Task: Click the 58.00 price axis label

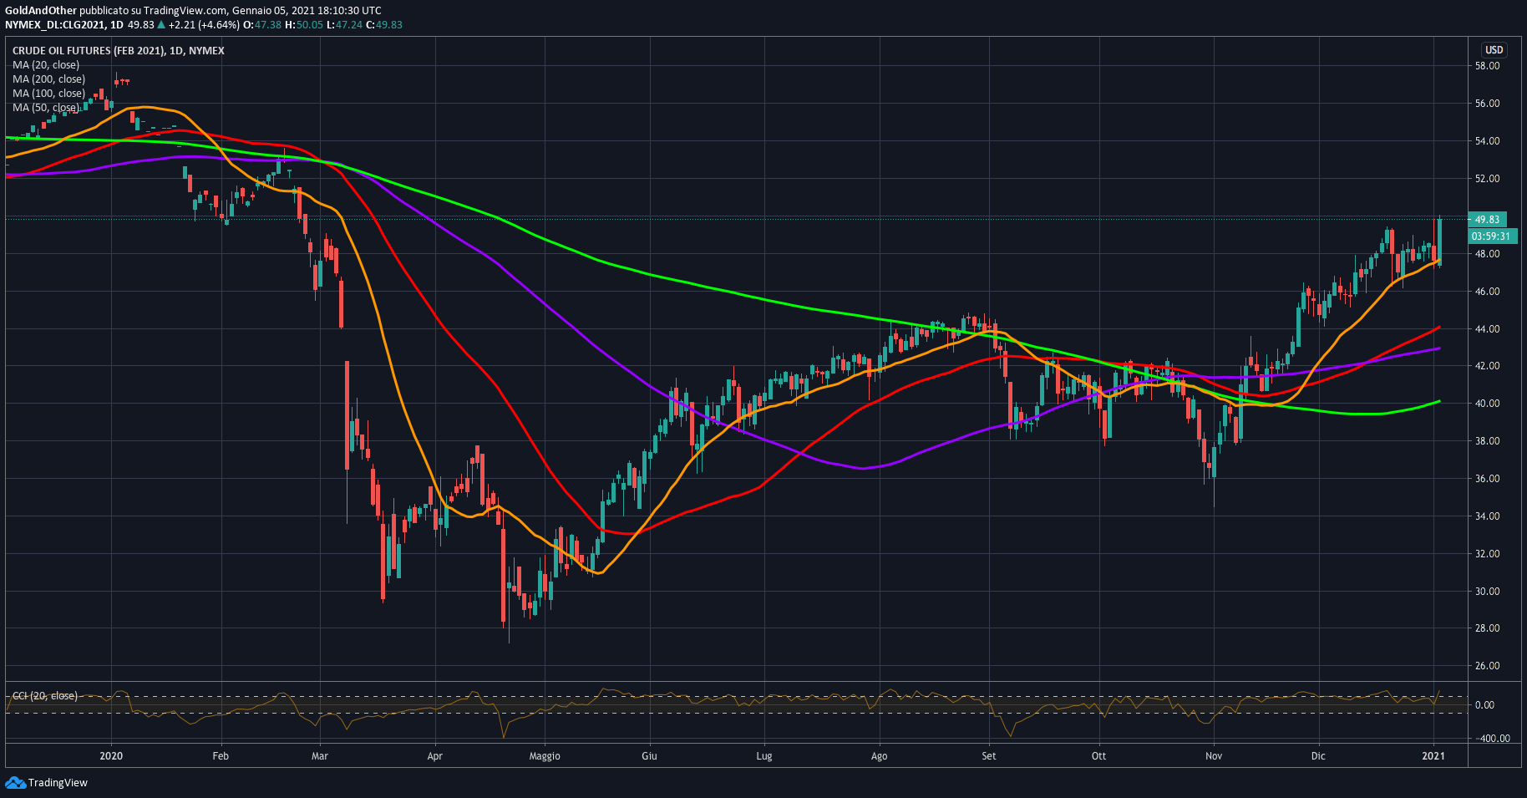Action: tap(1487, 66)
